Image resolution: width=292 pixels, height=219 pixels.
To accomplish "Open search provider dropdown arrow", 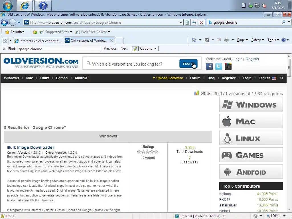I will [289, 22].
